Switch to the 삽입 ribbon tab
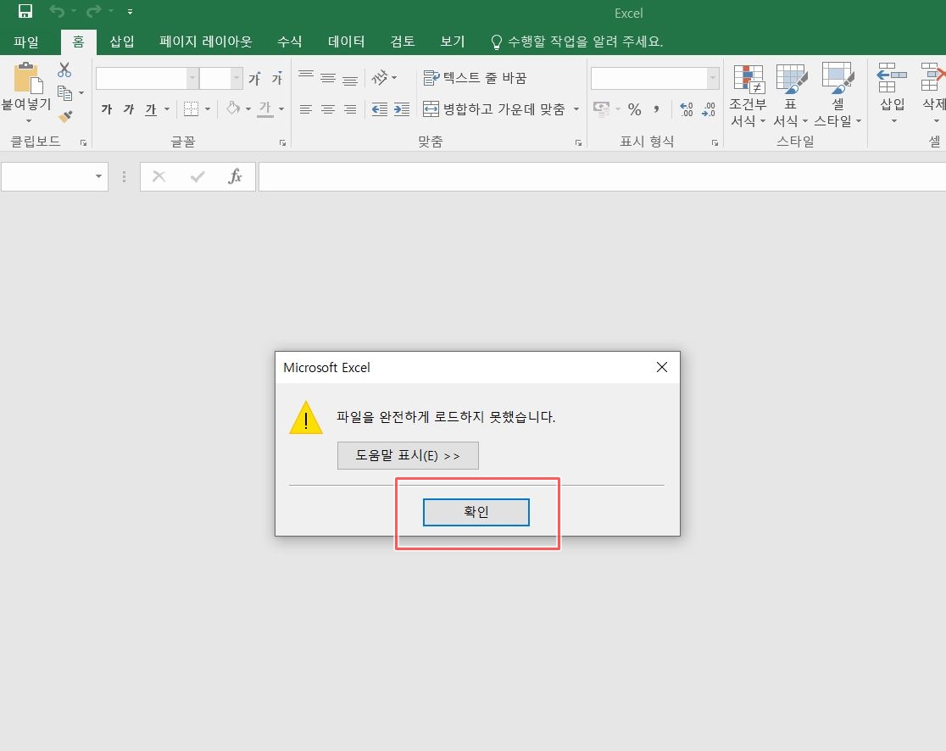 pyautogui.click(x=122, y=42)
